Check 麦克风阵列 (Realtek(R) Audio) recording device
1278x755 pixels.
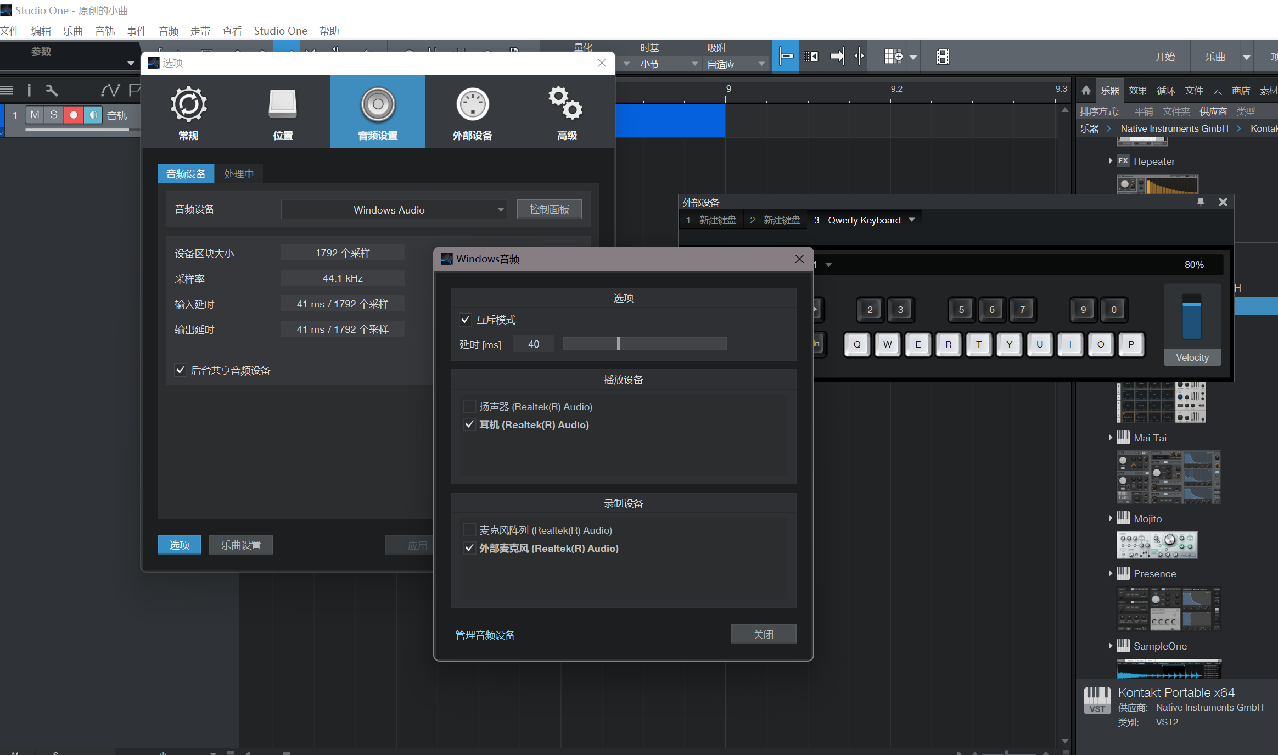469,530
